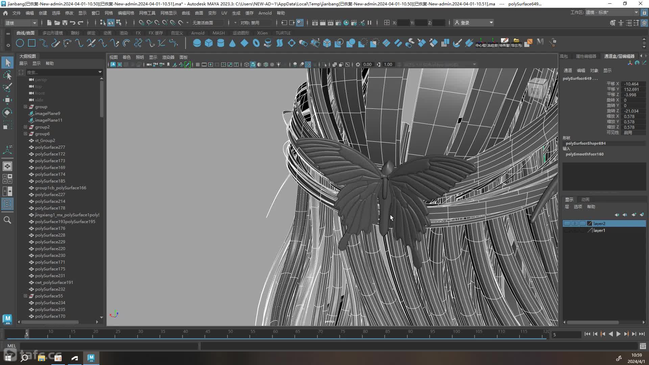Open the menu set dropdown 建模

pos(21,23)
